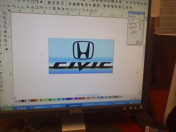The image size is (176, 132).
Task: Open the Windows Start button
Action: [7, 109]
